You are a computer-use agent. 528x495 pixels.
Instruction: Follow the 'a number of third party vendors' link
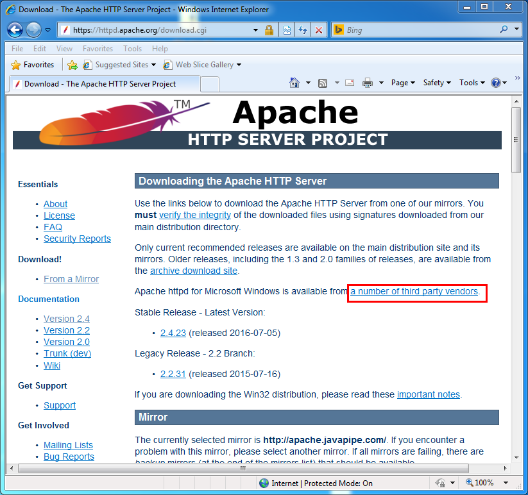(x=414, y=291)
